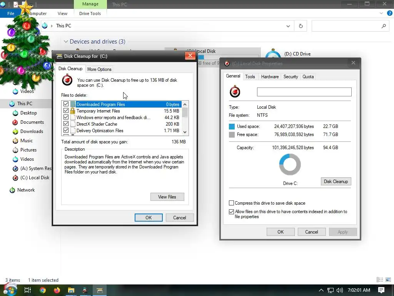Collapse the Devices and drives section
The image size is (394, 296).
[66, 42]
